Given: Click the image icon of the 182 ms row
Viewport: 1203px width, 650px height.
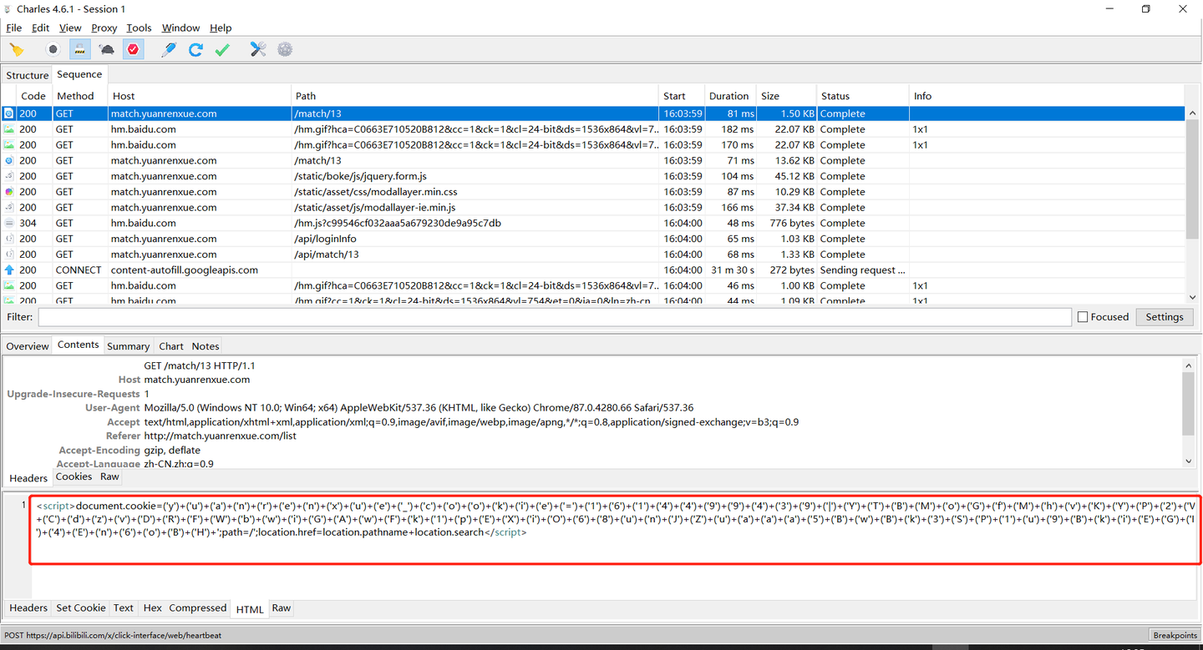Looking at the screenshot, I should coord(9,129).
